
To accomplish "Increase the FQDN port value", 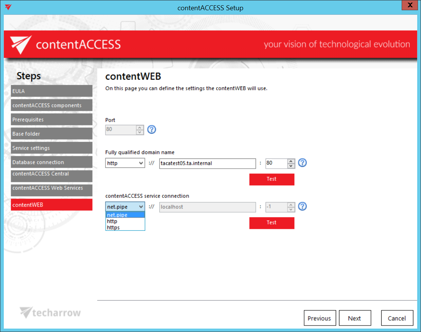I will [291, 161].
